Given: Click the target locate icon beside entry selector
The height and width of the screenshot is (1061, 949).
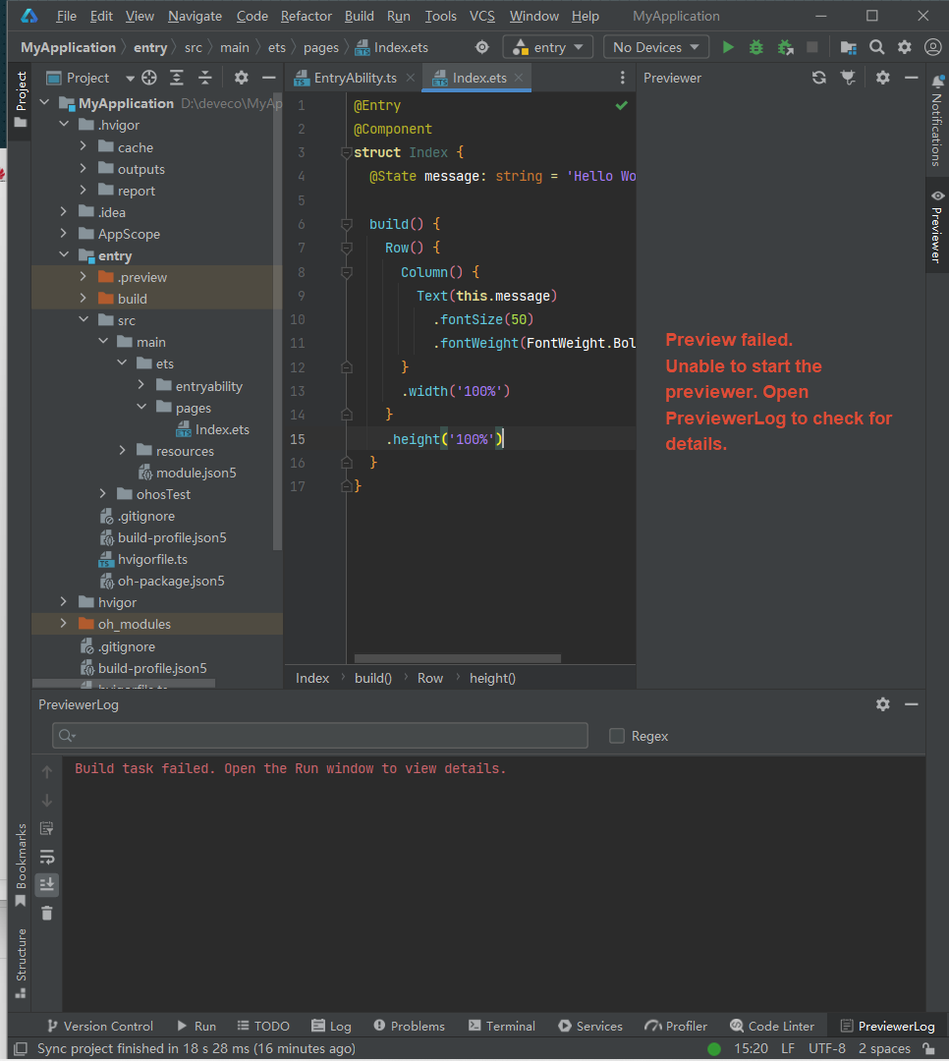Looking at the screenshot, I should 482,47.
